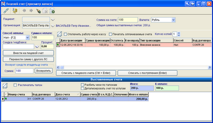
Task: Sort by Дата счета column header
Action: tap(68, 94)
